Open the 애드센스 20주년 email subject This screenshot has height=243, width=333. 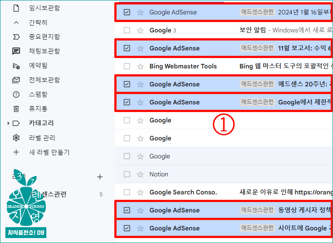point(305,84)
